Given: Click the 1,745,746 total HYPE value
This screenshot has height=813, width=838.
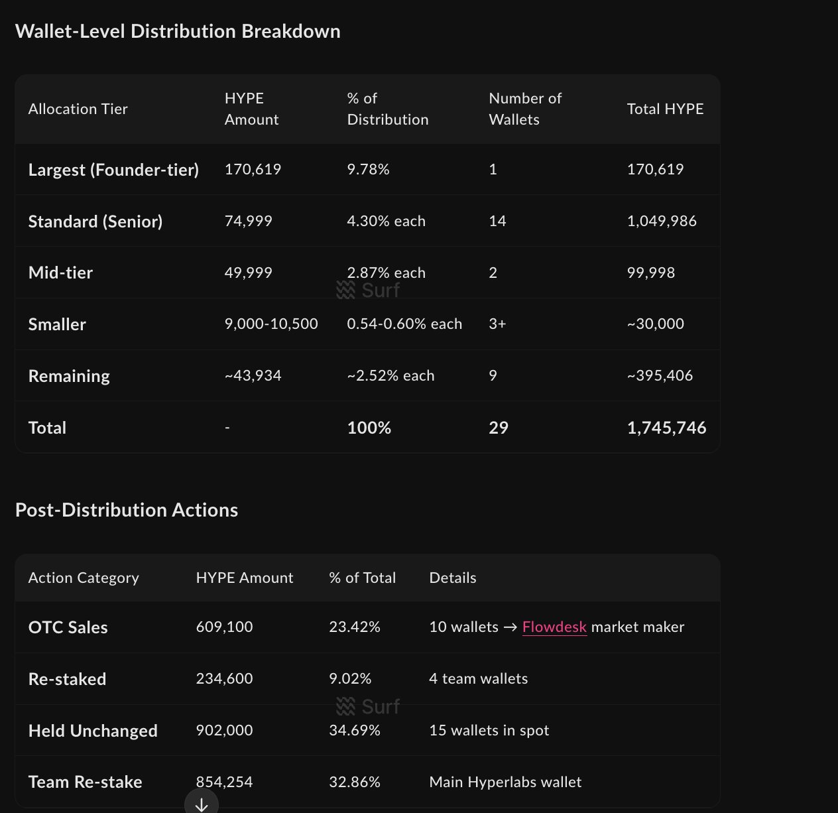Looking at the screenshot, I should (x=666, y=428).
